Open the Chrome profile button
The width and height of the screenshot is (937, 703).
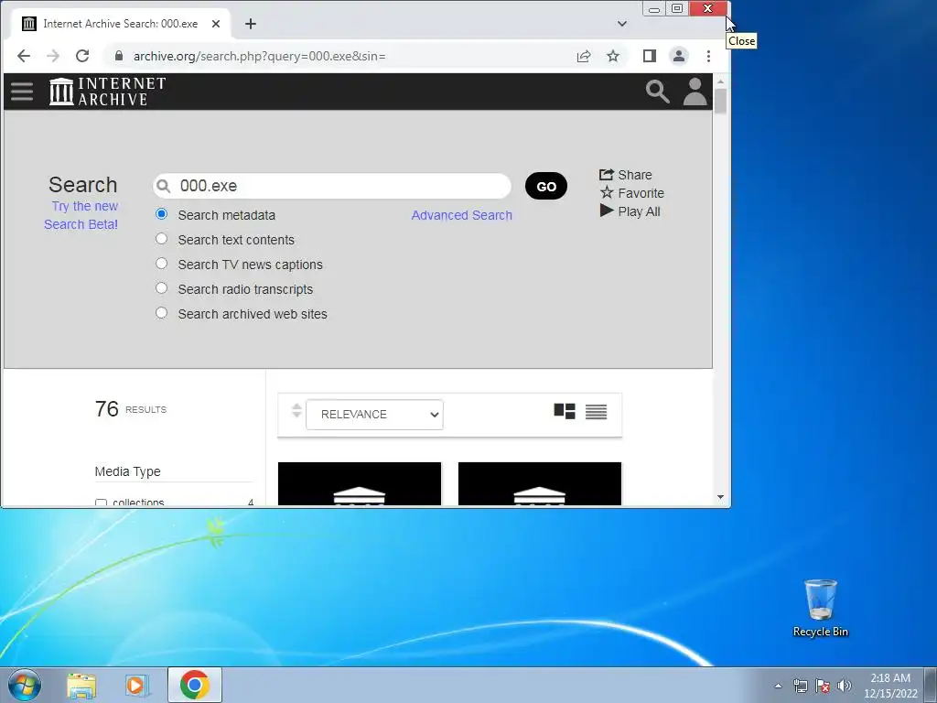pyautogui.click(x=679, y=56)
